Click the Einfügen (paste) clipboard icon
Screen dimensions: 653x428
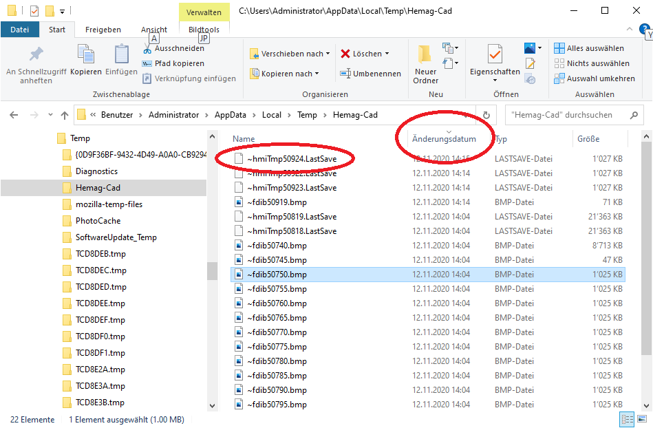122,55
